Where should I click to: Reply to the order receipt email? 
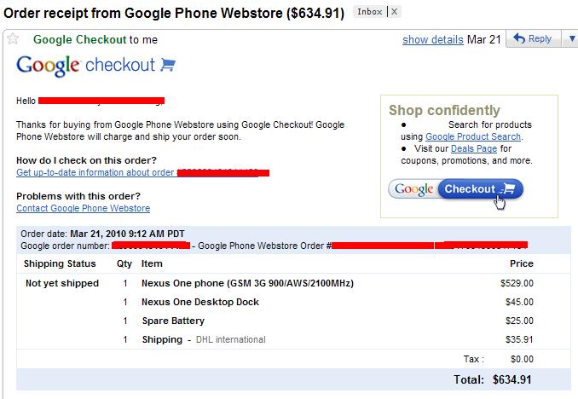pos(533,38)
